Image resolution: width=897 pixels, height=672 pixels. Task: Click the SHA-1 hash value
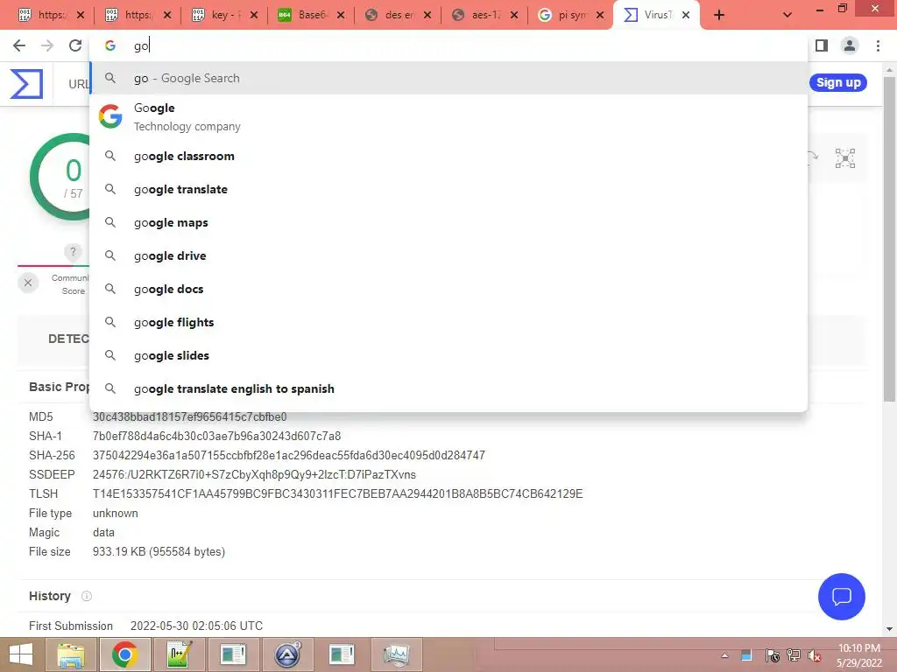[x=217, y=436]
